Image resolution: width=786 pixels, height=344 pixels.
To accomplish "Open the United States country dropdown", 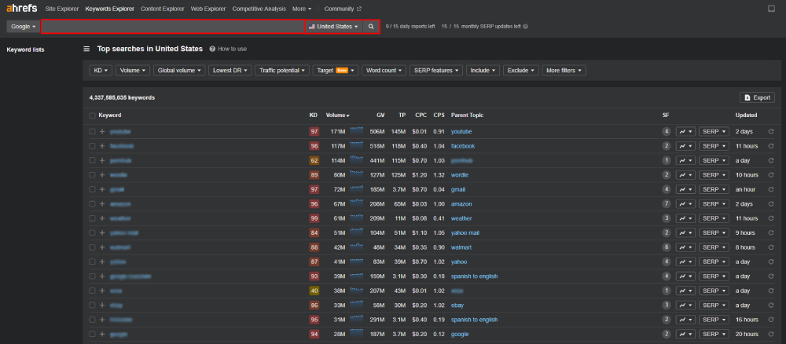I will tap(334, 27).
